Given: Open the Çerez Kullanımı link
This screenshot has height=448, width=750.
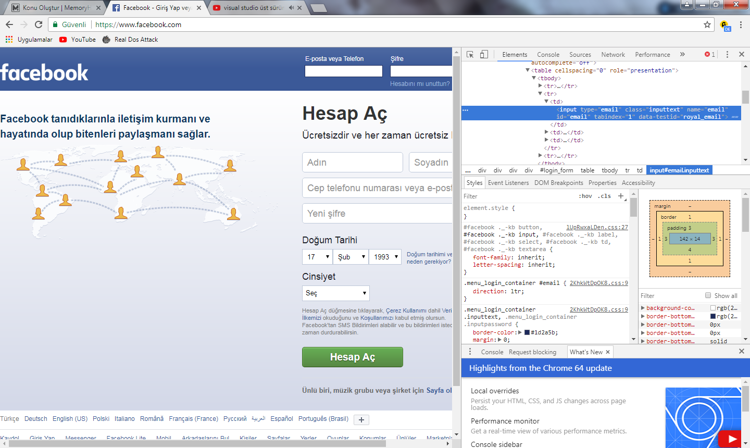Looking at the screenshot, I should coord(406,310).
